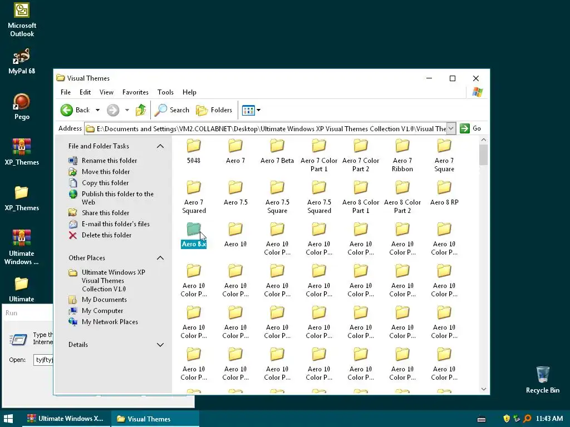570x427 pixels.
Task: Click the on-screen keyboard tray icon
Action: (x=481, y=419)
